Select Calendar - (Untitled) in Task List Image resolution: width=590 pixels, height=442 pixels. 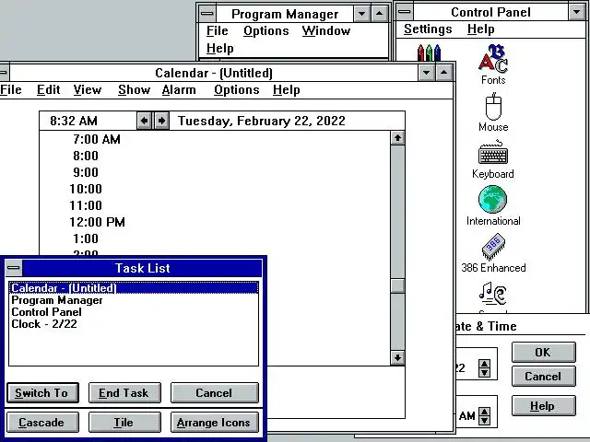point(134,288)
